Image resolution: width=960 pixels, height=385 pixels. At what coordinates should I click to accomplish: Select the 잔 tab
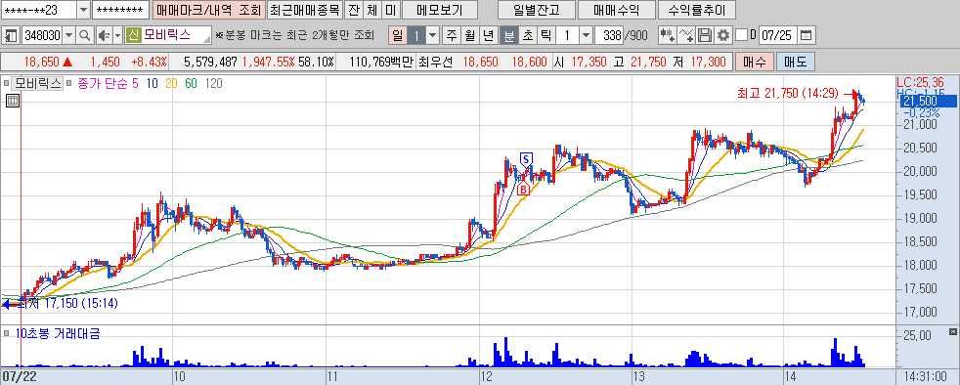[x=353, y=11]
